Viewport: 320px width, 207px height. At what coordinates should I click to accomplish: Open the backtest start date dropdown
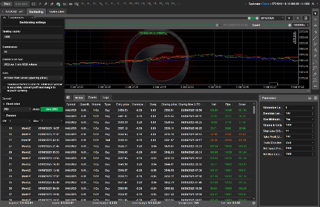coord(21,18)
